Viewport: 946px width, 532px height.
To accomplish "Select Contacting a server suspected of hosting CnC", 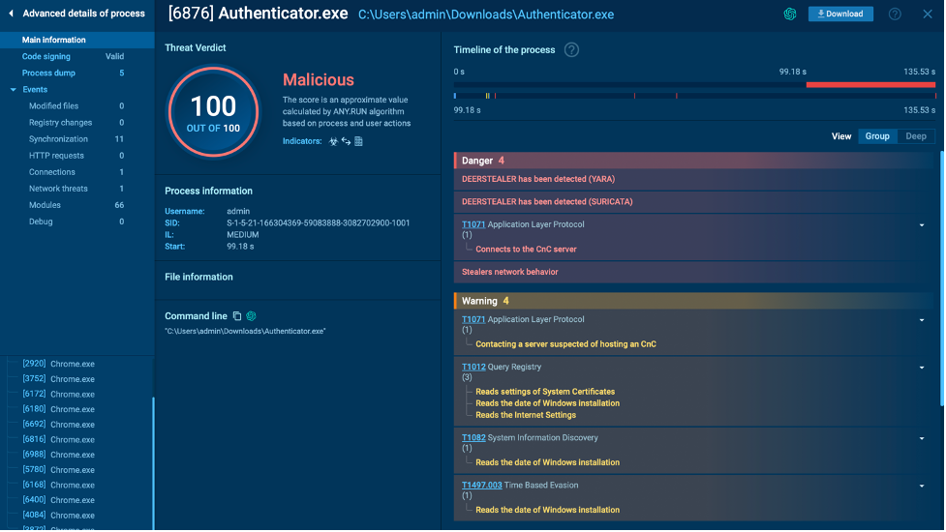I will [565, 344].
